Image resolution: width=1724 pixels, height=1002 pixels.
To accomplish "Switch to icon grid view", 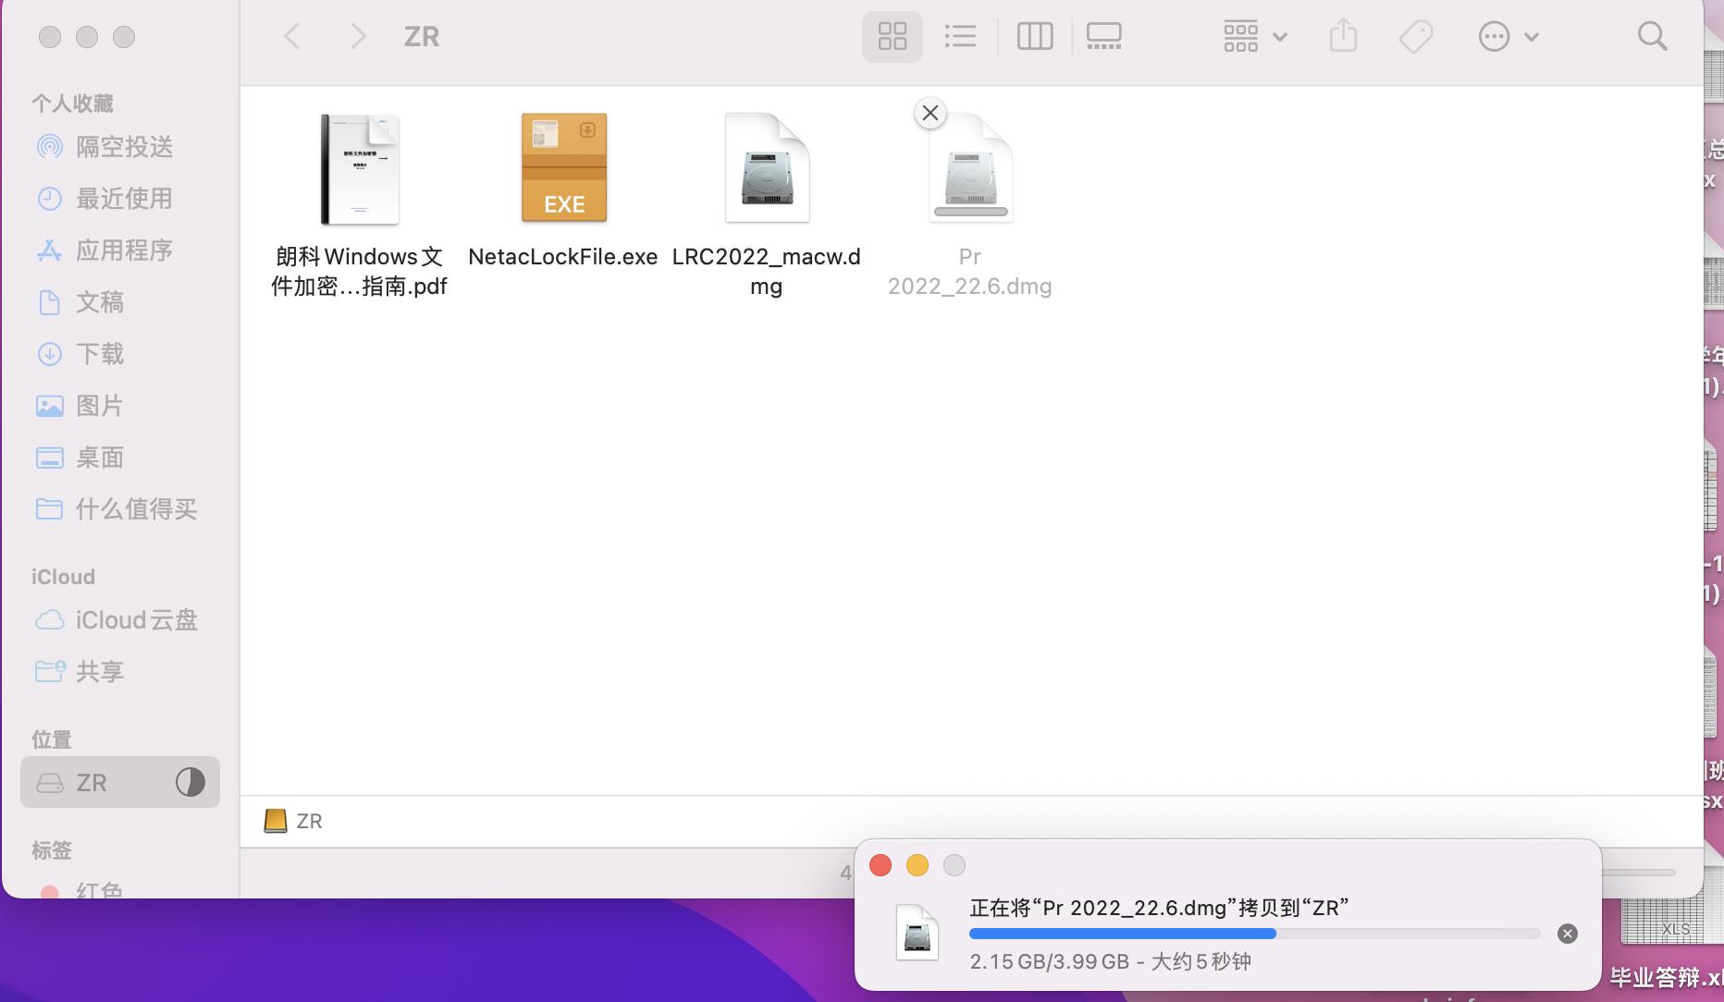I will pos(891,36).
